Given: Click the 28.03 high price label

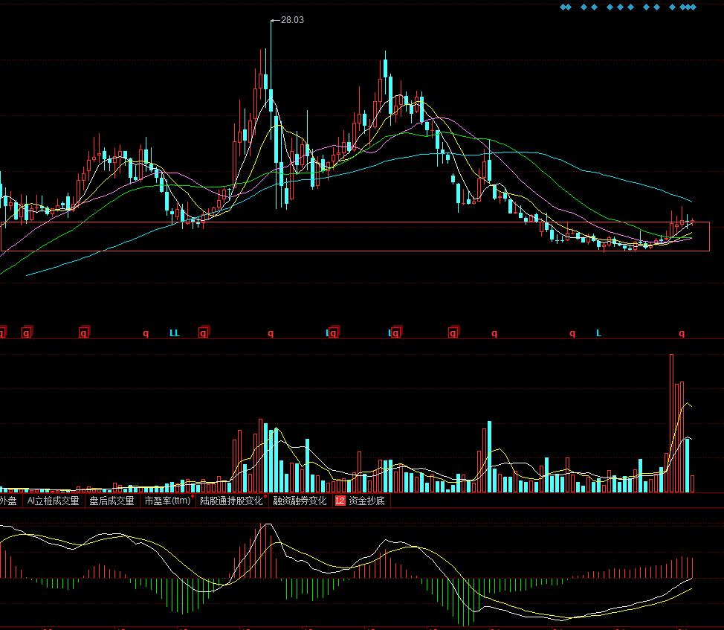Looking at the screenshot, I should point(292,20).
